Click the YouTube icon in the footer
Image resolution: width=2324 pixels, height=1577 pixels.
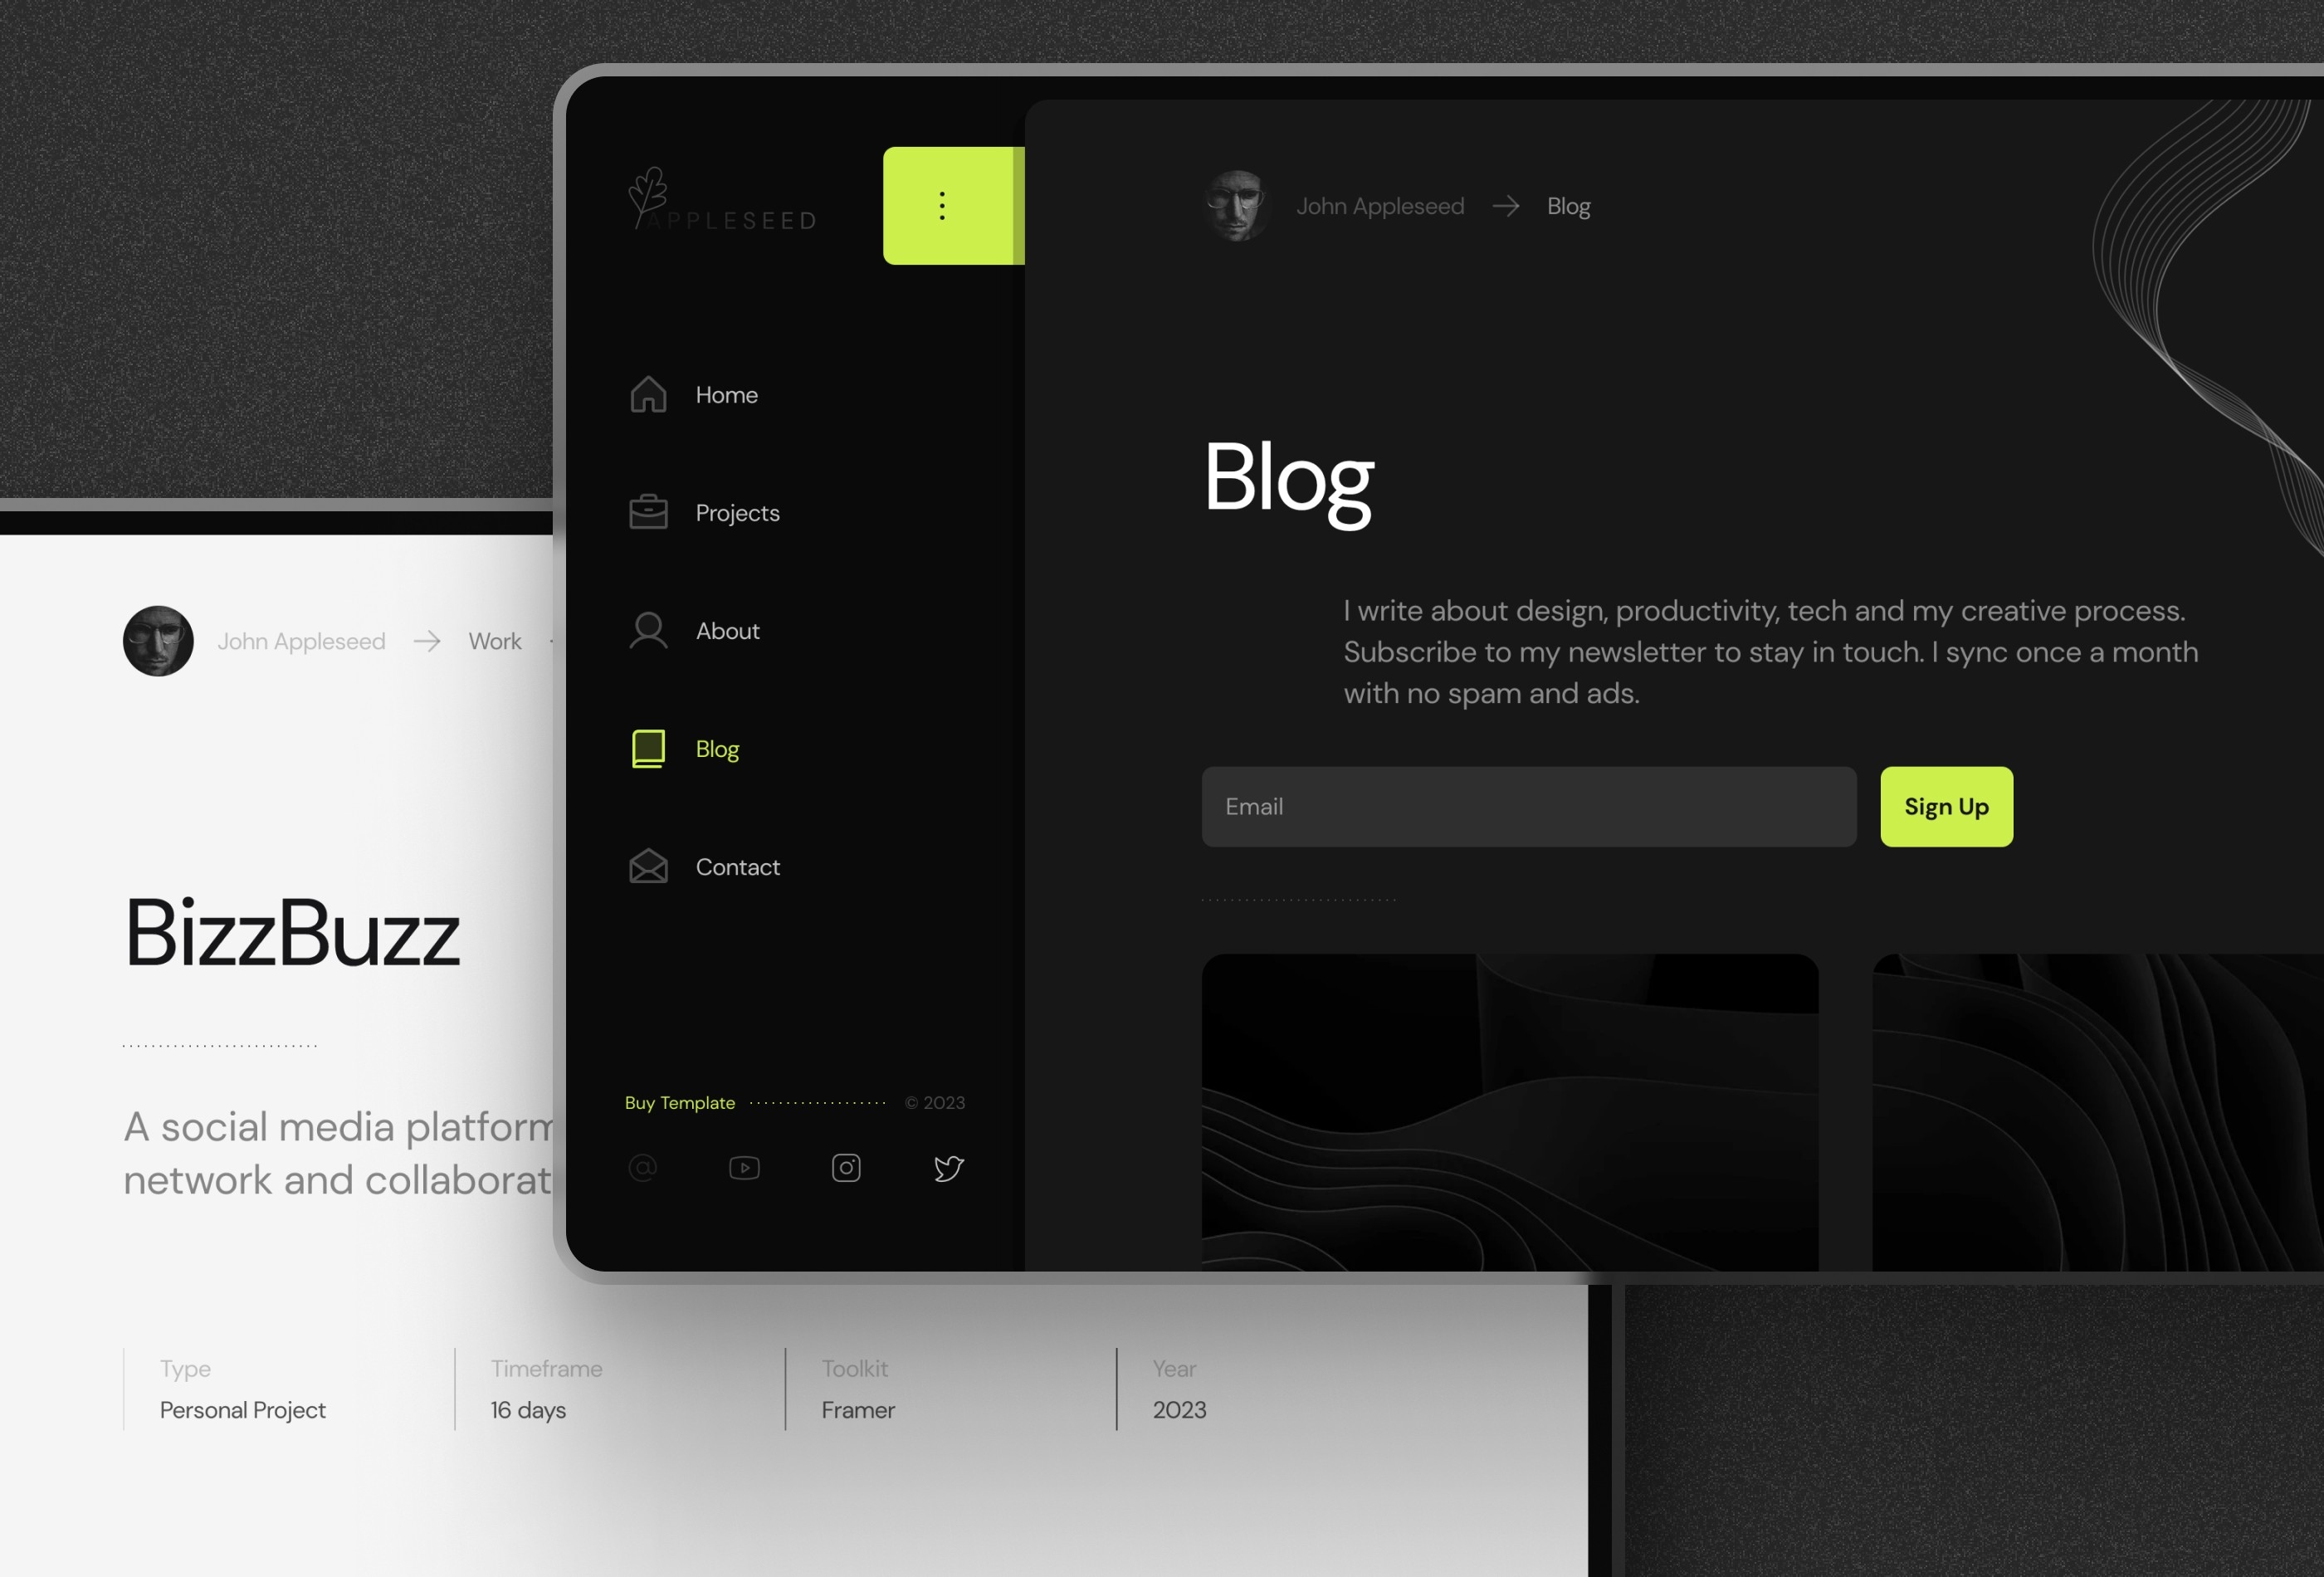745,1167
